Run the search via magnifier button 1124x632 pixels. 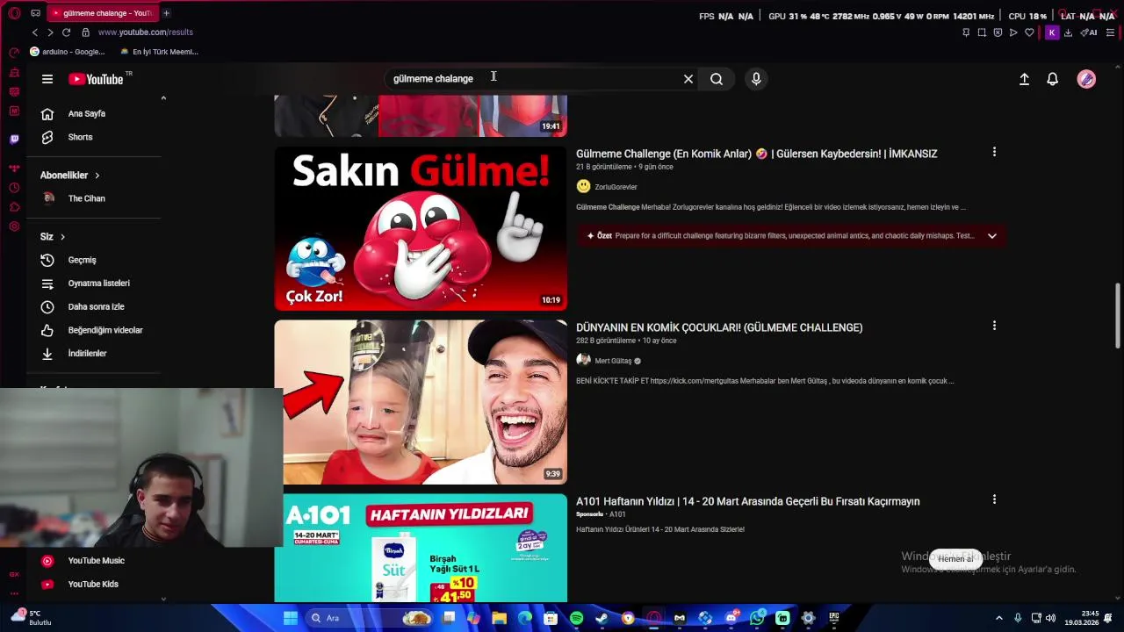(717, 79)
